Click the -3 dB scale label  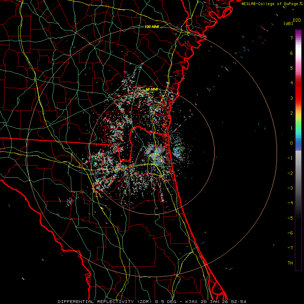[290, 188]
